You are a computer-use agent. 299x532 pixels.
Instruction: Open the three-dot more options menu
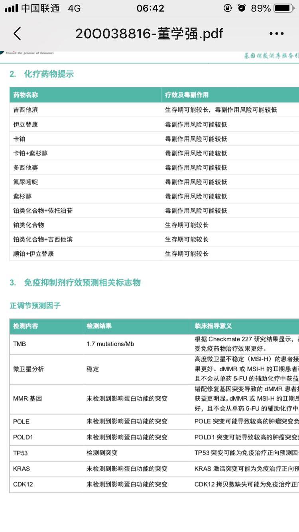[277, 34]
